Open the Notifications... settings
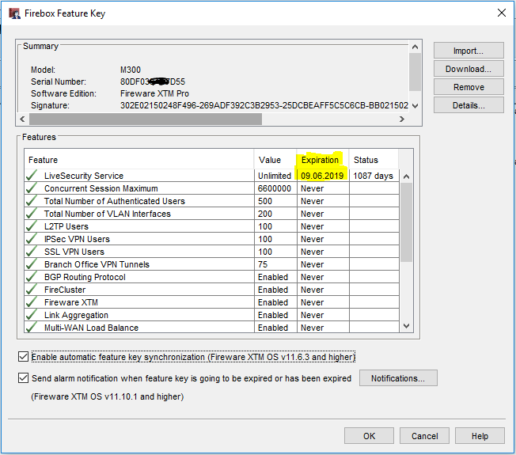This screenshot has width=516, height=455. 398,378
